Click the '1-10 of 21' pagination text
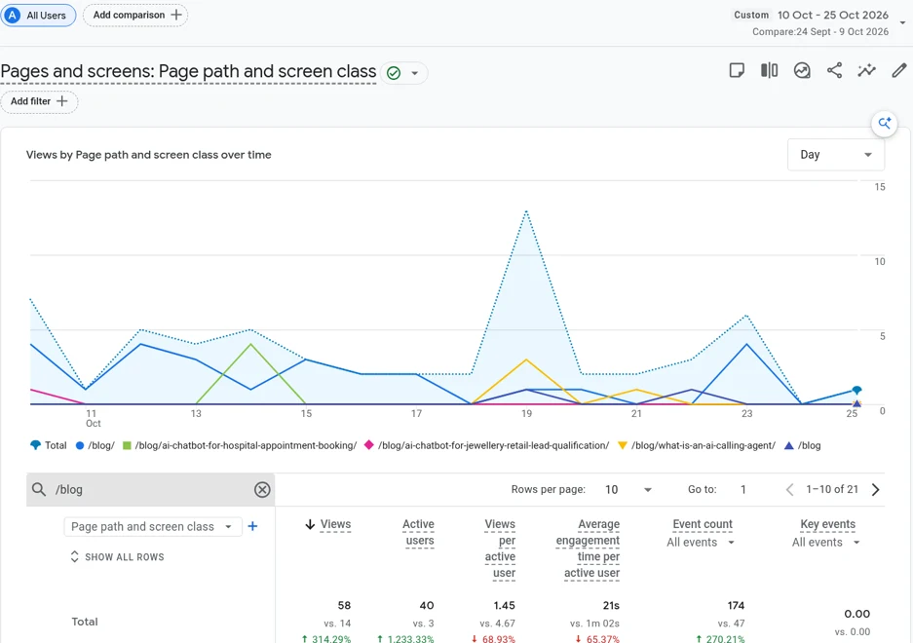The width and height of the screenshot is (913, 643). (832, 490)
